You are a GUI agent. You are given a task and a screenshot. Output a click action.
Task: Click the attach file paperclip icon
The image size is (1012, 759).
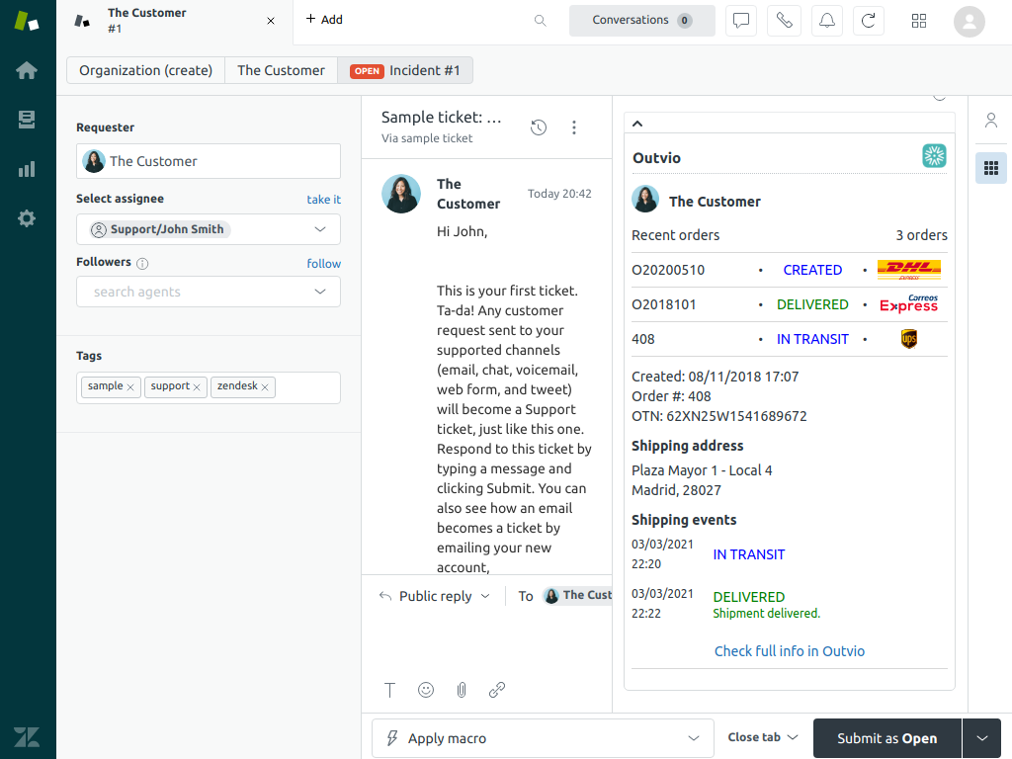coord(462,690)
